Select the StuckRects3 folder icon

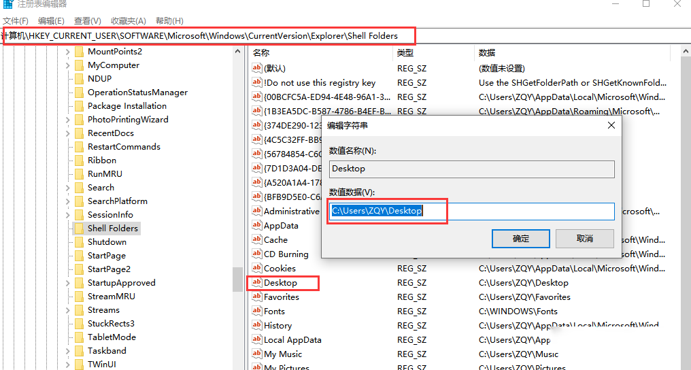pyautogui.click(x=80, y=324)
